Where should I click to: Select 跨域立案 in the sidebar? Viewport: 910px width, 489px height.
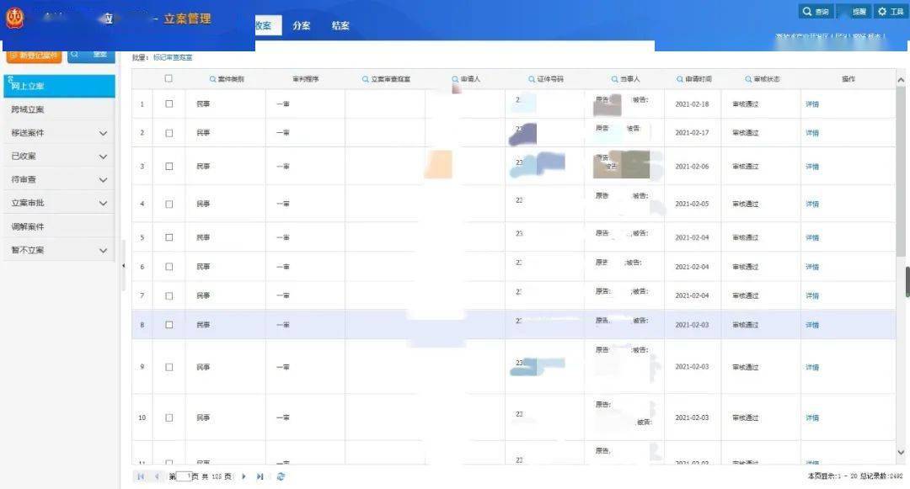click(x=59, y=109)
